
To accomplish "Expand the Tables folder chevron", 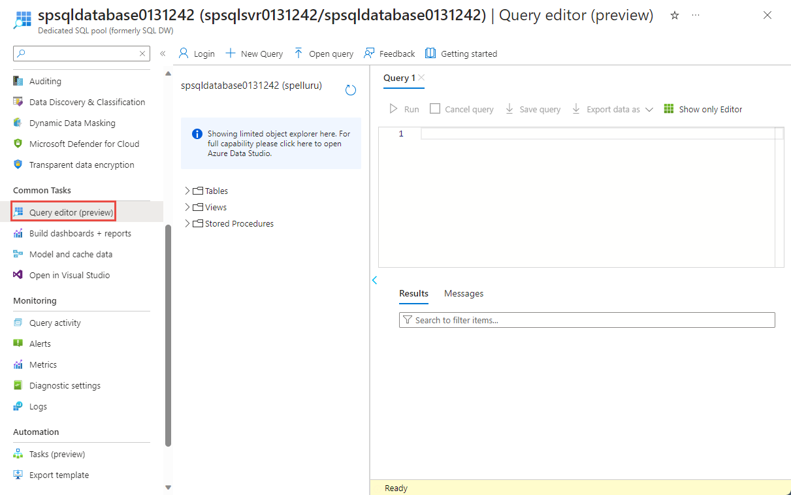I will click(x=187, y=191).
